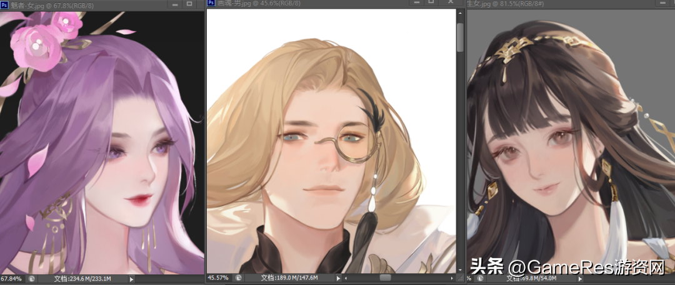Click document size text 234.6M/233.1M
675x285 pixels.
tap(82, 279)
